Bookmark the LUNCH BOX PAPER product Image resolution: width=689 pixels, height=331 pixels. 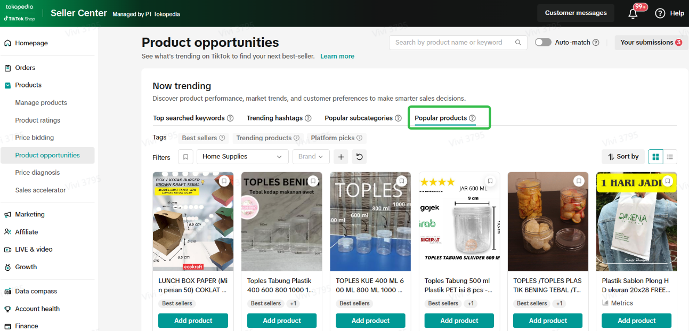pyautogui.click(x=224, y=181)
